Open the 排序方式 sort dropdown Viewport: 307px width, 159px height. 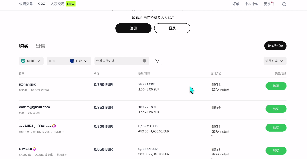pyautogui.click(x=275, y=61)
